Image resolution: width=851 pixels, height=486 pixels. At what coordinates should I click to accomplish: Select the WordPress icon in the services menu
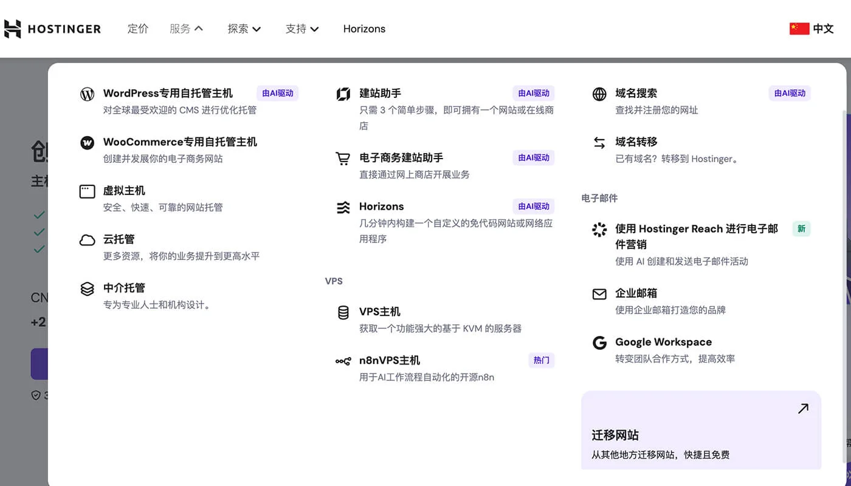(x=87, y=94)
